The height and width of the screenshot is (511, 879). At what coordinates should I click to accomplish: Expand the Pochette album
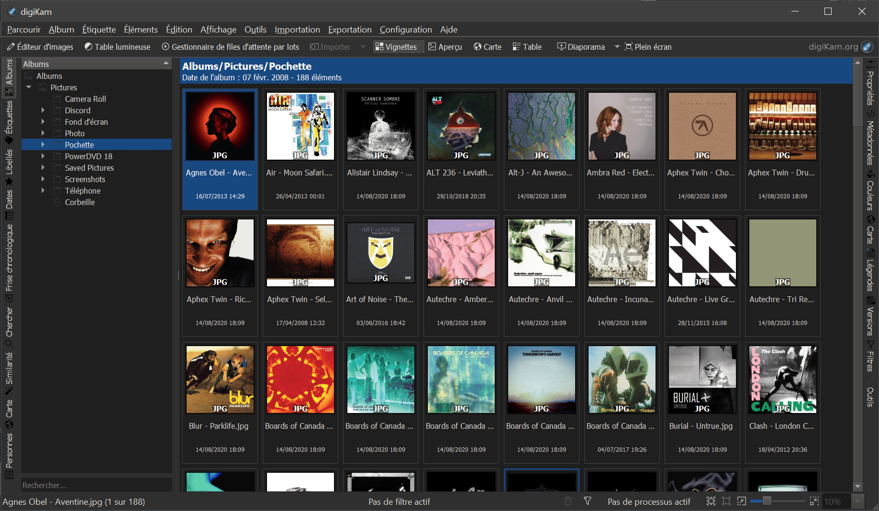pos(43,144)
